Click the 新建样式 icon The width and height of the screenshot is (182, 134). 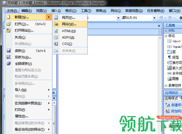[168, 105]
